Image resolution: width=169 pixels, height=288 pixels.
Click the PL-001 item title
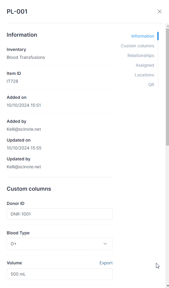click(17, 12)
